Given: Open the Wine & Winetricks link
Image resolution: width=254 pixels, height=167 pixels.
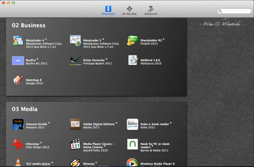Looking at the screenshot, I should [222, 24].
